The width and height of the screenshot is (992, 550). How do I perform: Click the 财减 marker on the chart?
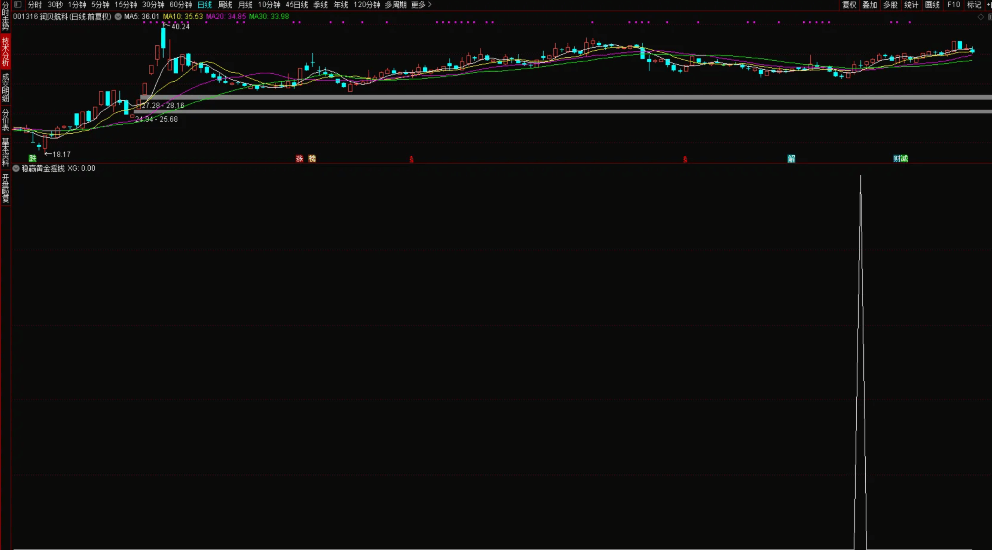point(900,159)
